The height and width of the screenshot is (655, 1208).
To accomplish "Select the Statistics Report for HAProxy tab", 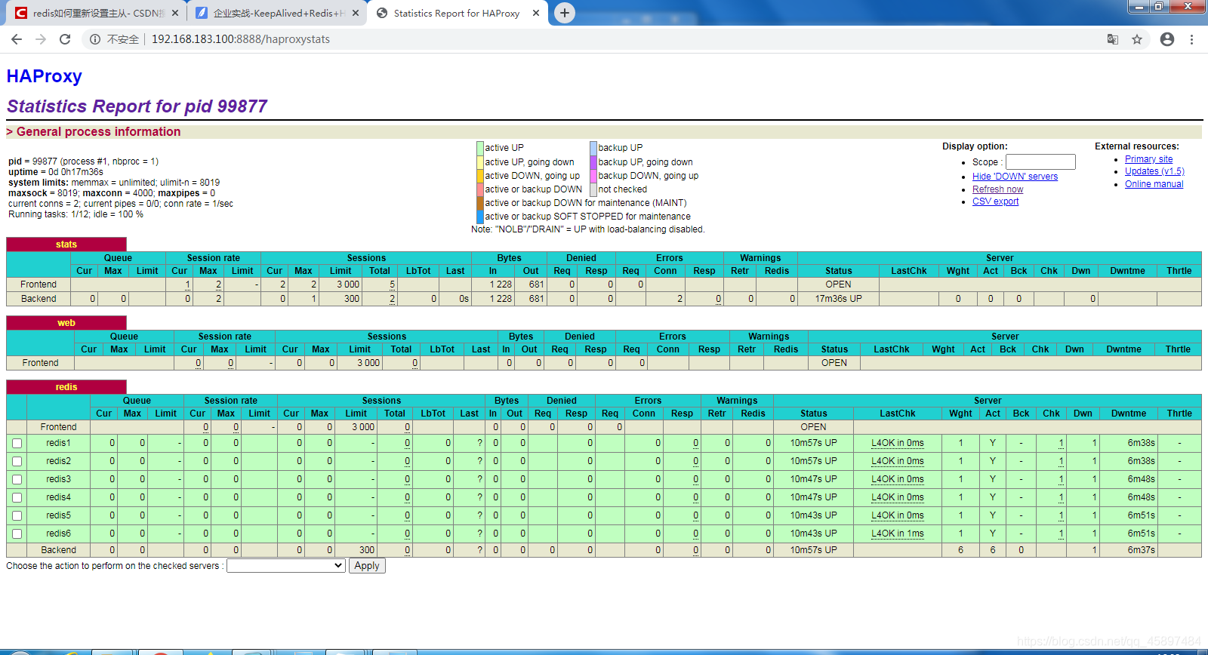I will 456,13.
